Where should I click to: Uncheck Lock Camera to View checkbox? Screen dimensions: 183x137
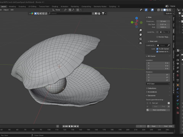coord(157,52)
